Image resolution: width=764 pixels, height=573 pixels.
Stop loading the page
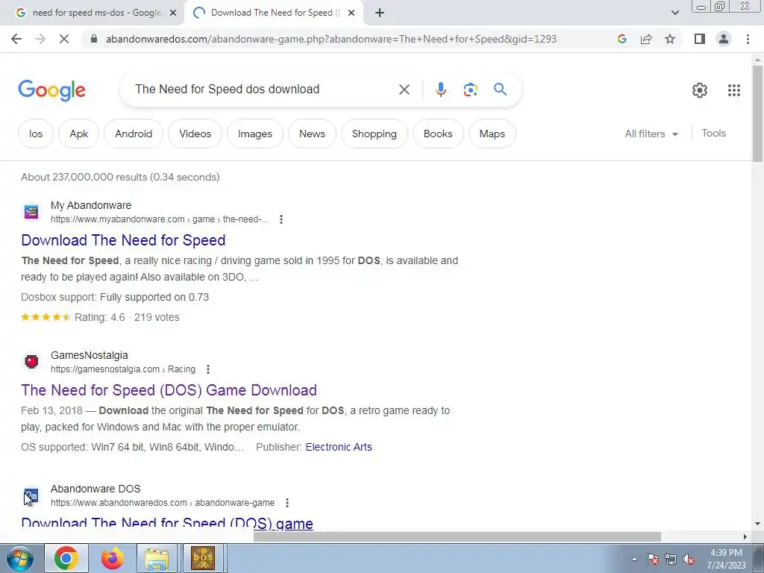(64, 39)
